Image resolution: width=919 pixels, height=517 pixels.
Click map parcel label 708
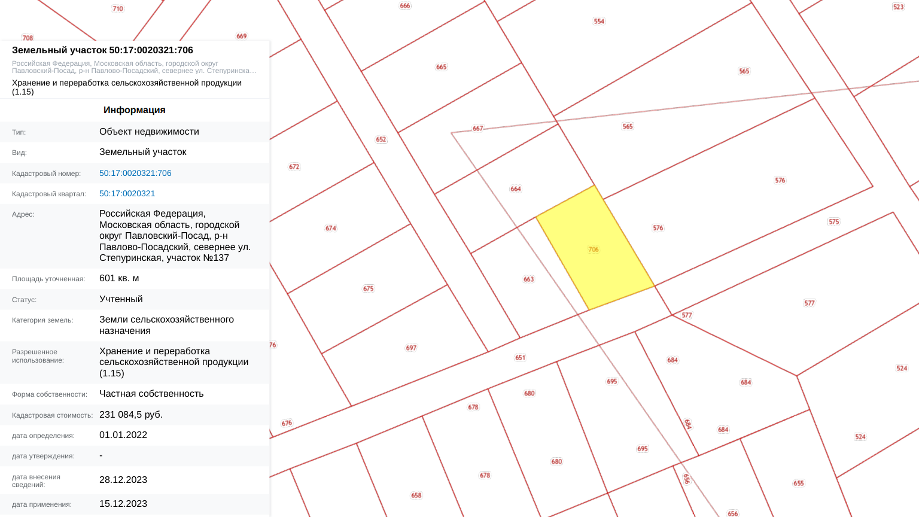point(28,38)
